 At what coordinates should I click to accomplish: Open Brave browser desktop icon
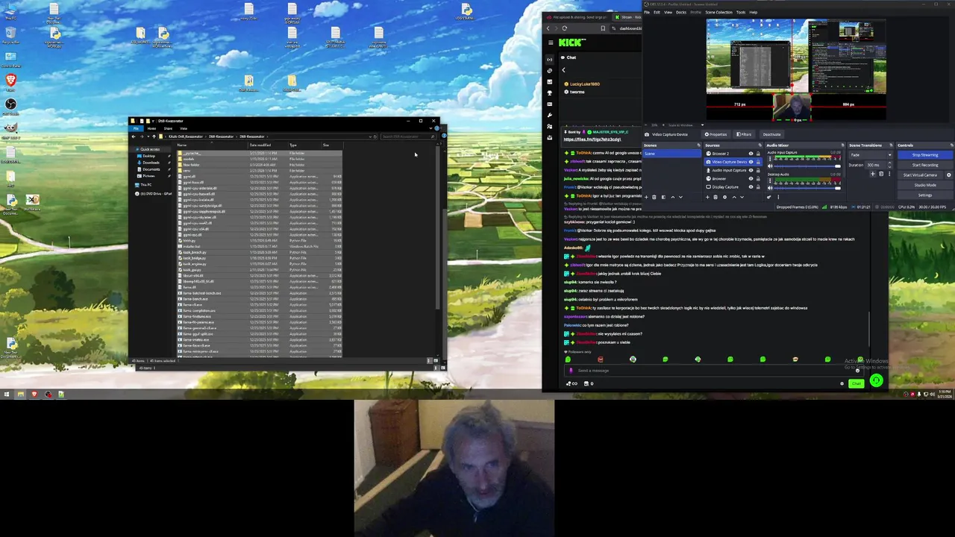(10, 80)
